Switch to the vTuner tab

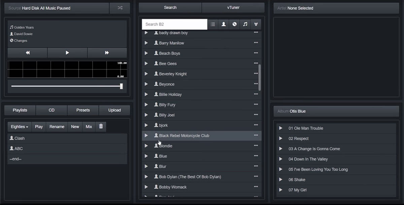coord(233,7)
